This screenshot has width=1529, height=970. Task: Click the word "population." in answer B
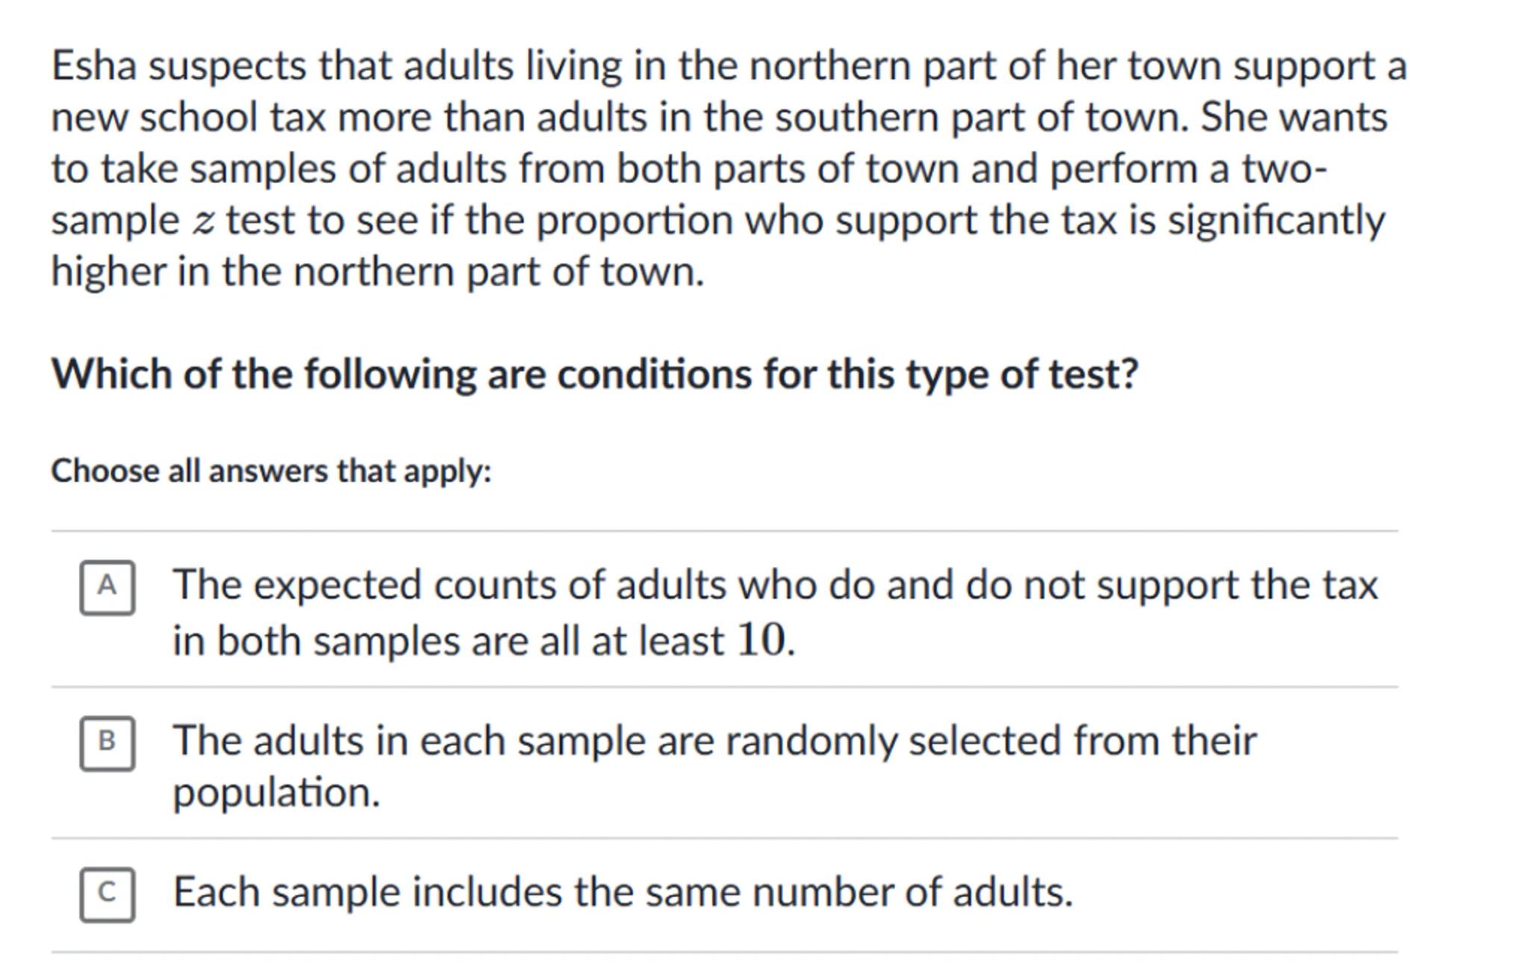pos(276,792)
